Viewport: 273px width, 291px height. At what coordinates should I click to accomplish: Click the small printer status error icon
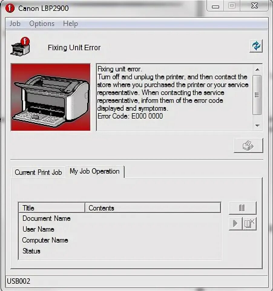coord(20,47)
